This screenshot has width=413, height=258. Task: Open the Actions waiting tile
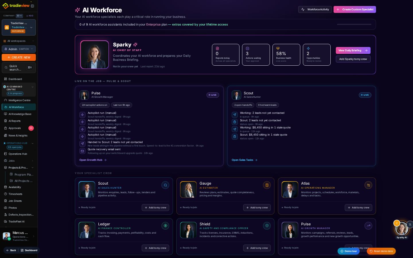point(256,54)
